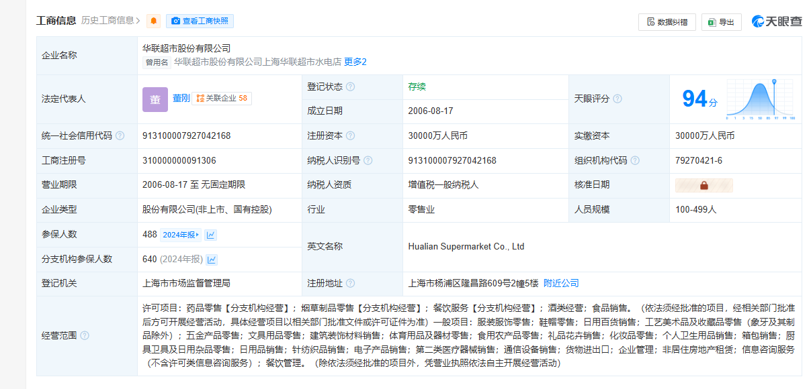The image size is (811, 389).
Task: Open the 2024年报 dropdown tag
Action: point(181,235)
